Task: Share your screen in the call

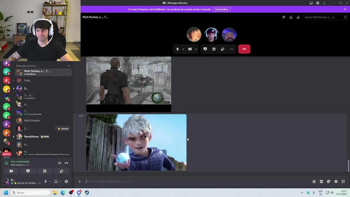Action: point(205,49)
